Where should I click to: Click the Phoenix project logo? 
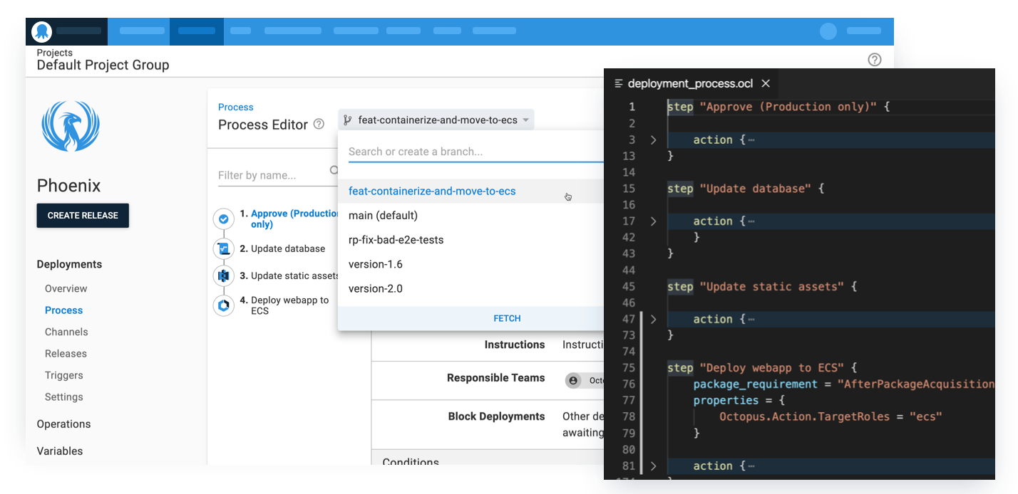pos(71,125)
